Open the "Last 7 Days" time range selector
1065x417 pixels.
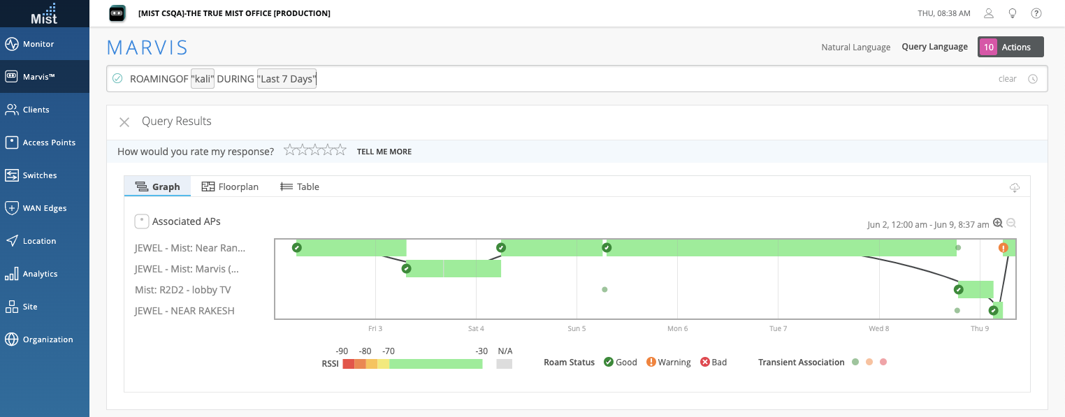[x=287, y=79]
